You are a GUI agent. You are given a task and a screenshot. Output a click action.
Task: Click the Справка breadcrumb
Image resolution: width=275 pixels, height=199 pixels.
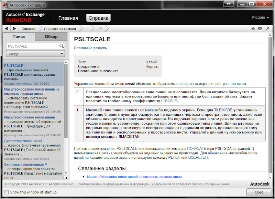28,29
